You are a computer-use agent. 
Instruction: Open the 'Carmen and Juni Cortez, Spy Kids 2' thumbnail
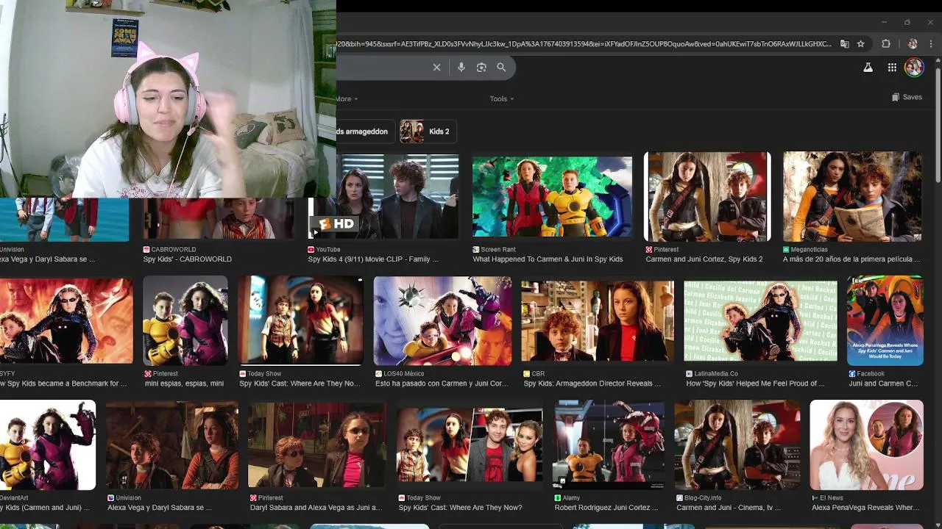707,196
